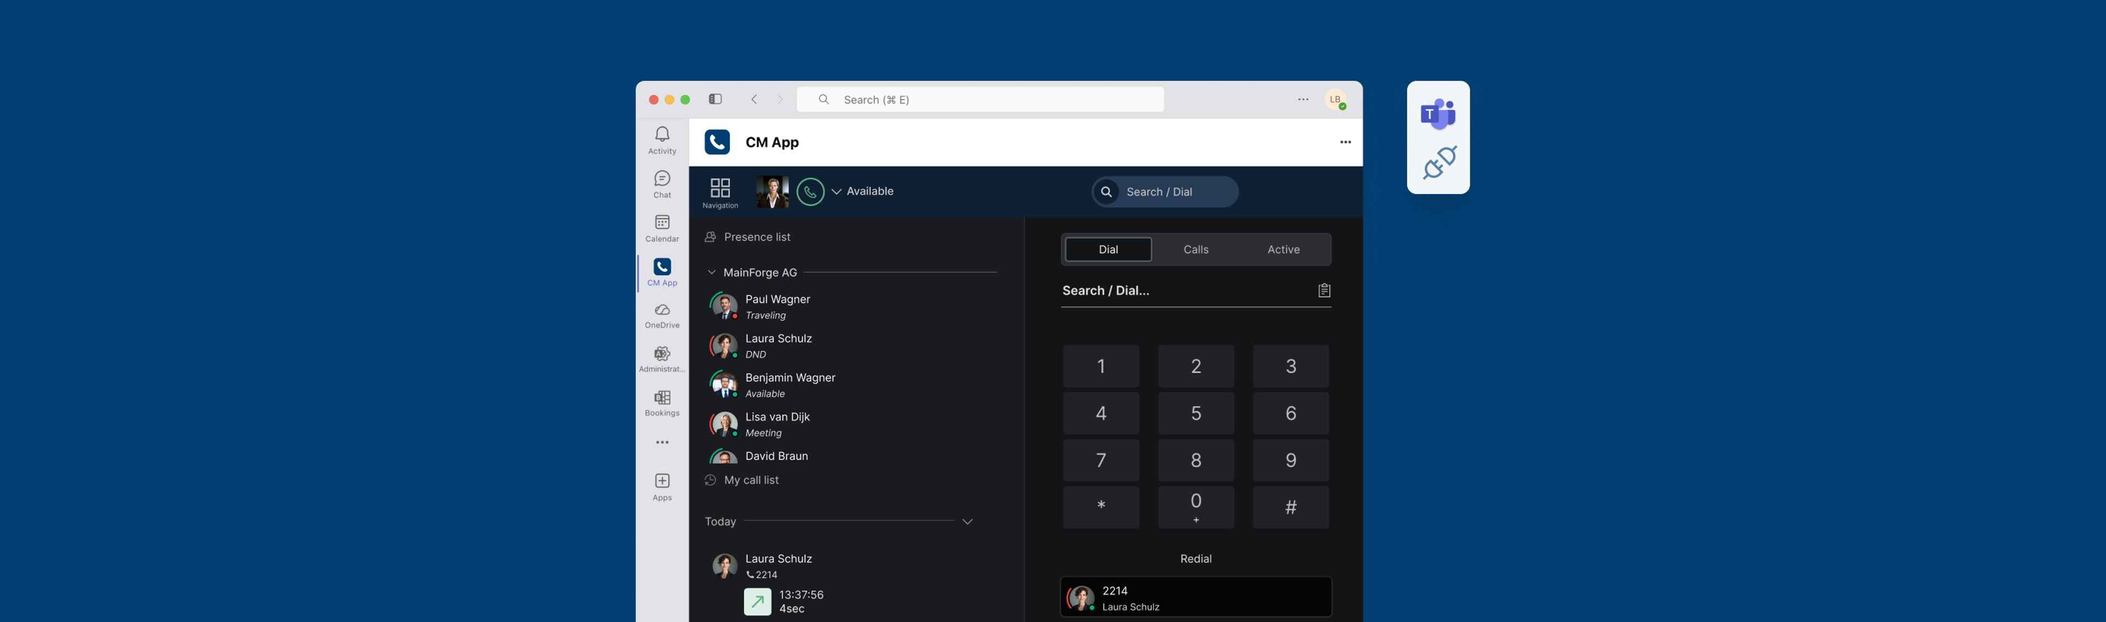Collapse the MainForge AG group
This screenshot has height=622, width=2106.
click(711, 272)
